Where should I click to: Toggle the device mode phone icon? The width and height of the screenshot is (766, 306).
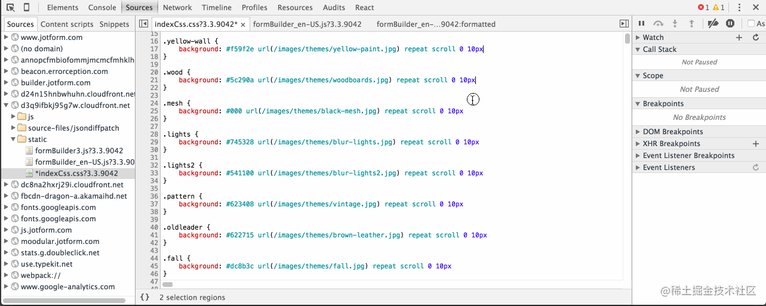26,8
